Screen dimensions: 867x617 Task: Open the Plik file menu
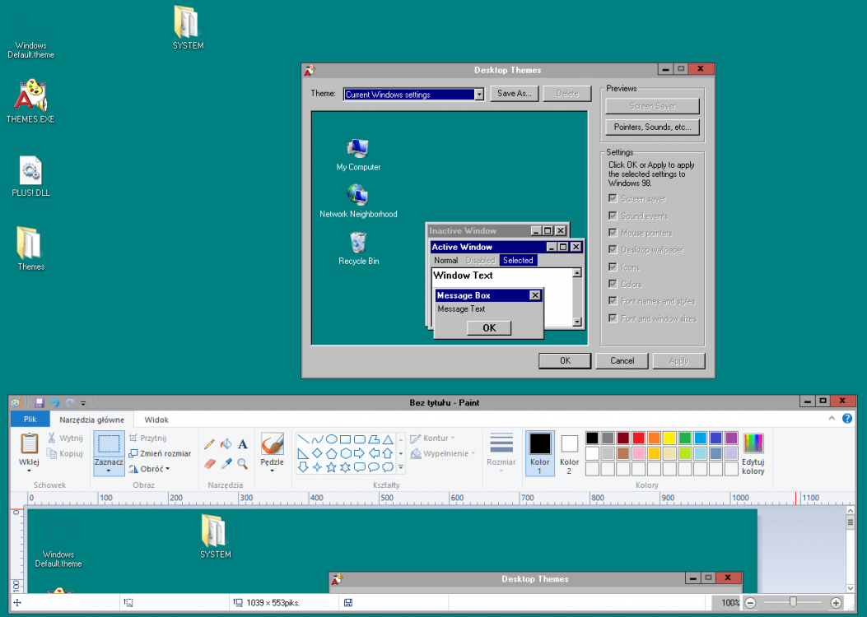(30, 420)
